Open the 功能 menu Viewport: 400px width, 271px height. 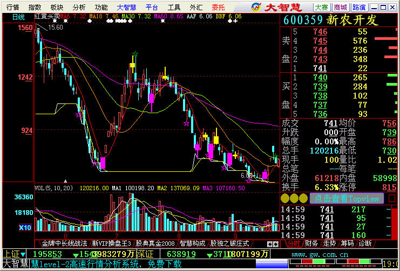(x=101, y=8)
